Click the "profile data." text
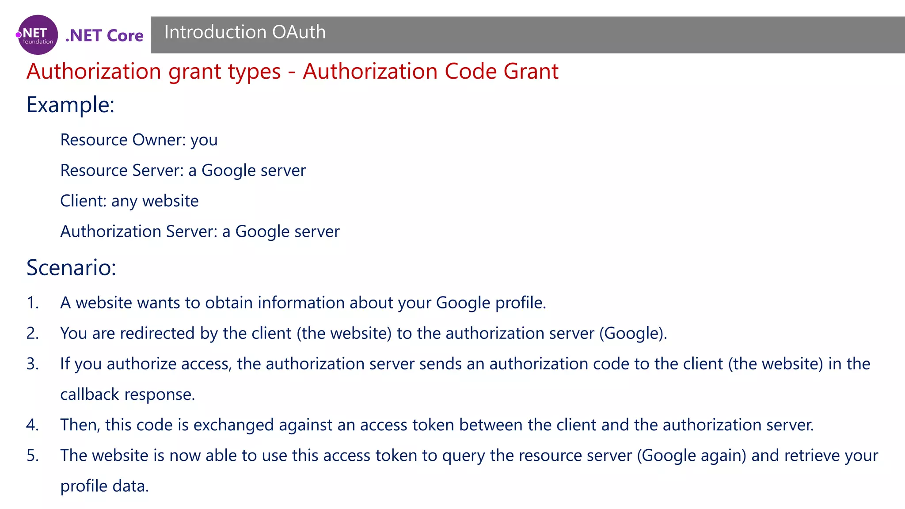The width and height of the screenshot is (905, 509). (105, 486)
